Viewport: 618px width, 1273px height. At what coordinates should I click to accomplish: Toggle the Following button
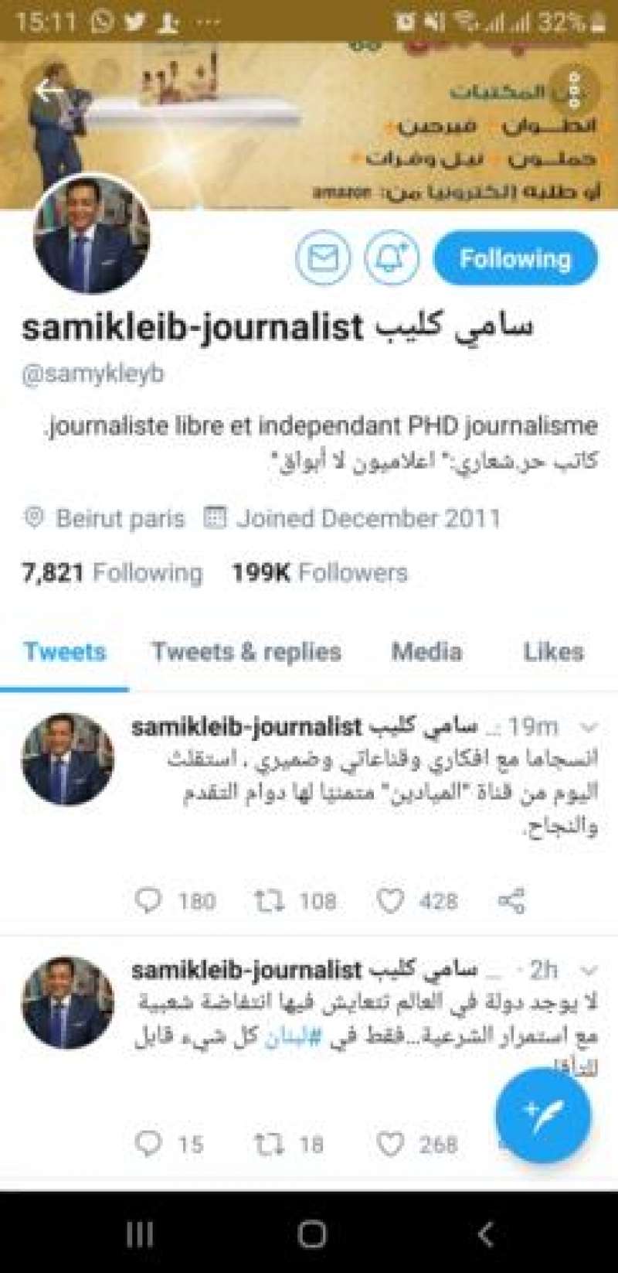[x=515, y=258]
